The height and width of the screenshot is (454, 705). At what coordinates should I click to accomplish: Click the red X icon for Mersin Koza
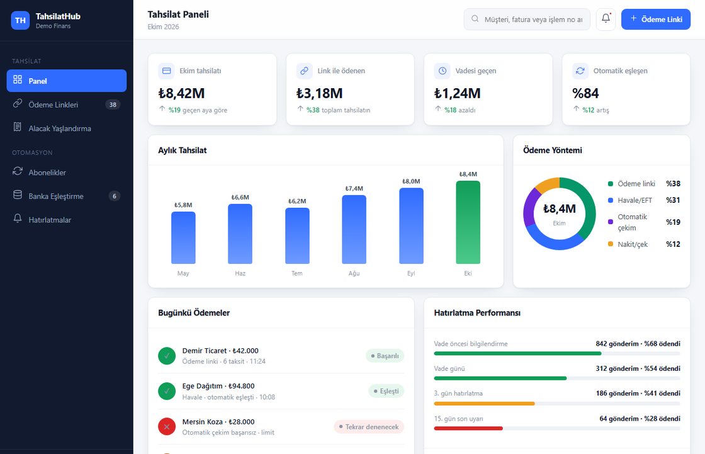pos(167,426)
